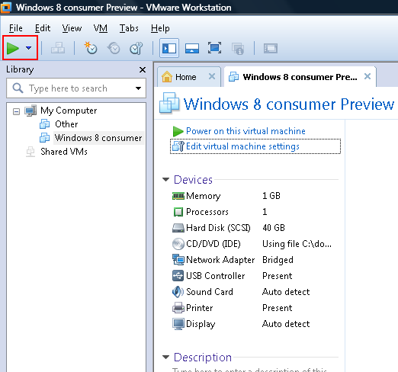This screenshot has height=372, width=398.
Task: Select the Sound Card label
Action: coord(210,292)
